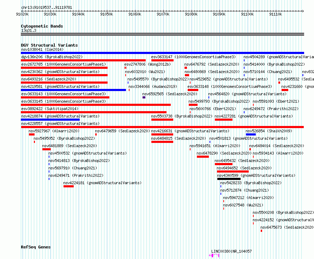Open the esv2747806 (Wong2012b) entry
Viewport: 314px width, 259px height.
pos(147,64)
